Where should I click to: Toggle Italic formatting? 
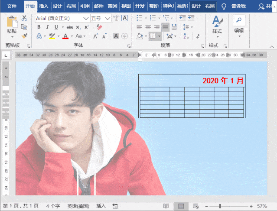point(47,27)
